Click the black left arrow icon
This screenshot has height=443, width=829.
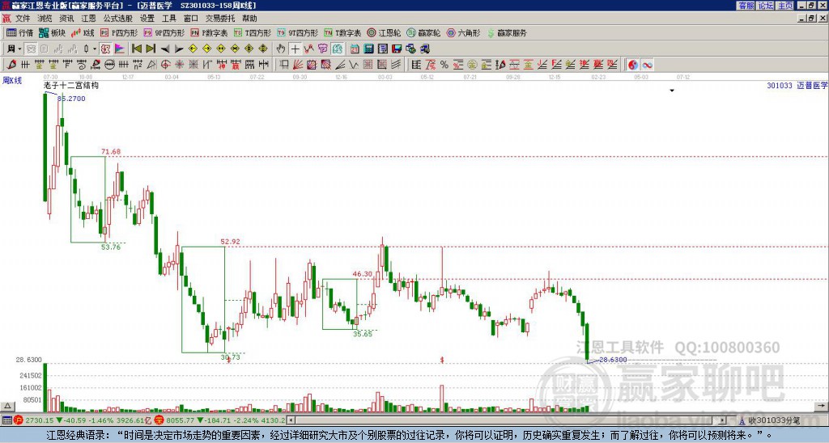point(165,49)
